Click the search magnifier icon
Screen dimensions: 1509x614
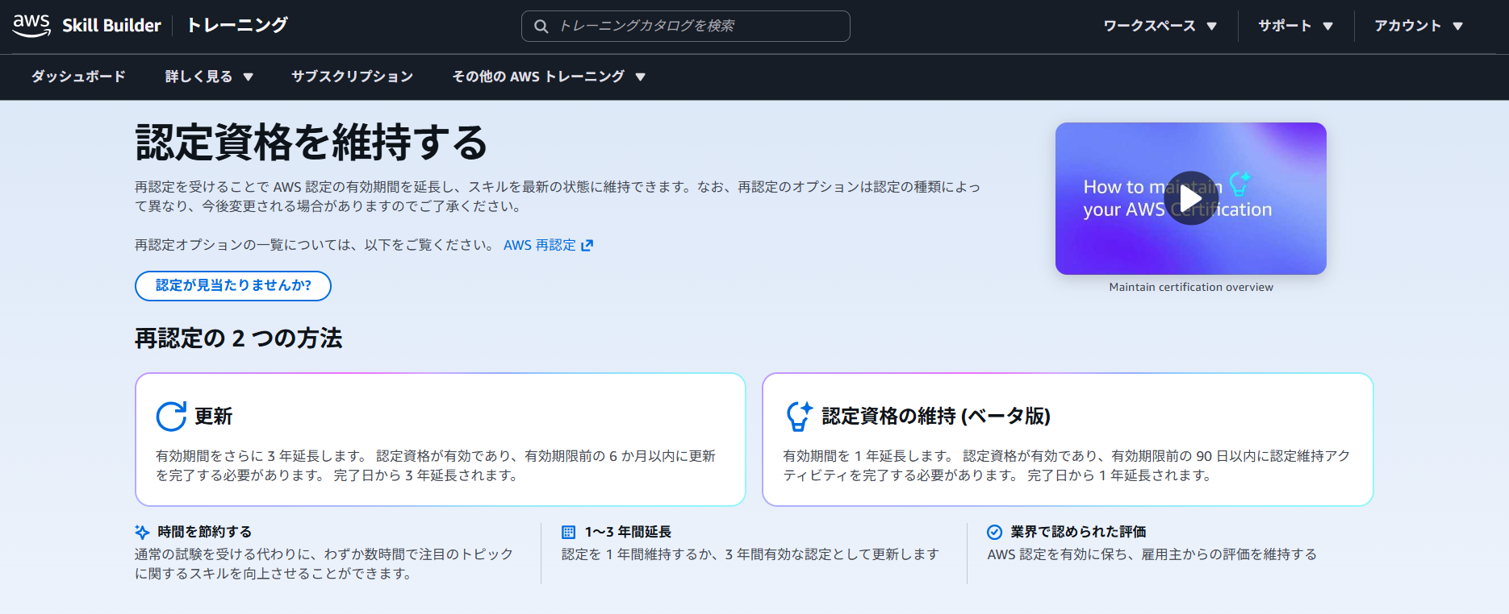pyautogui.click(x=541, y=26)
